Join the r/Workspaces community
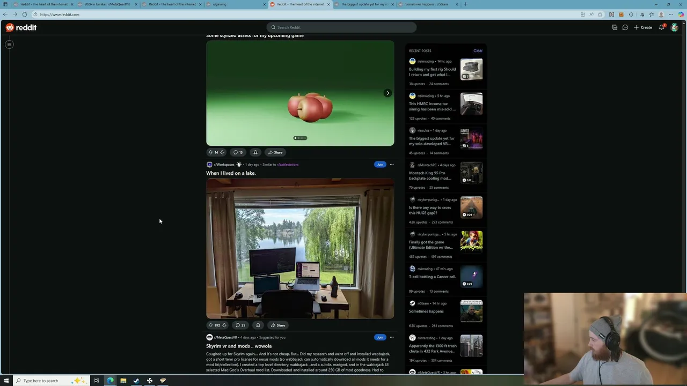 click(x=380, y=165)
